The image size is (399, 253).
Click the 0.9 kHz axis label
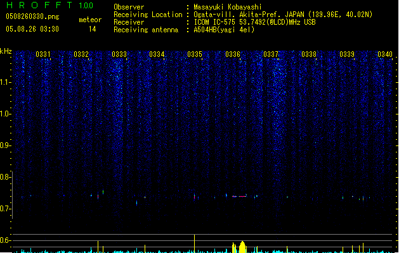pyautogui.click(x=5, y=145)
